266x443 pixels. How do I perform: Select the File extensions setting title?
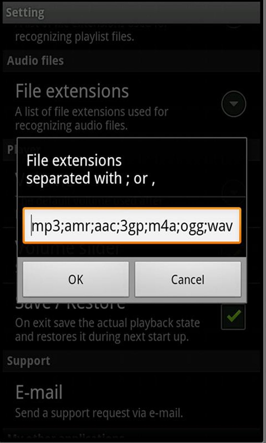pos(72,91)
